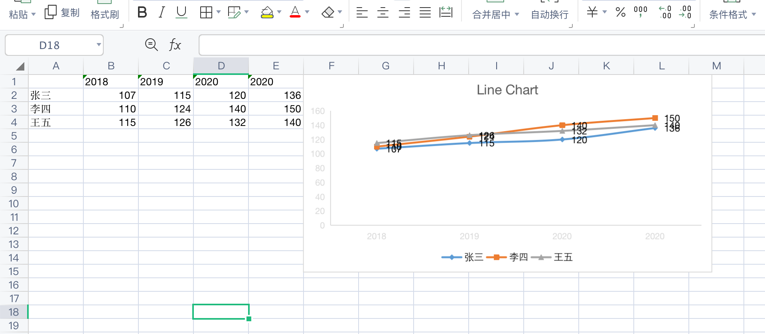The width and height of the screenshot is (765, 334).
Task: Toggle auto wrap text (自动换行)
Action: [x=550, y=14]
